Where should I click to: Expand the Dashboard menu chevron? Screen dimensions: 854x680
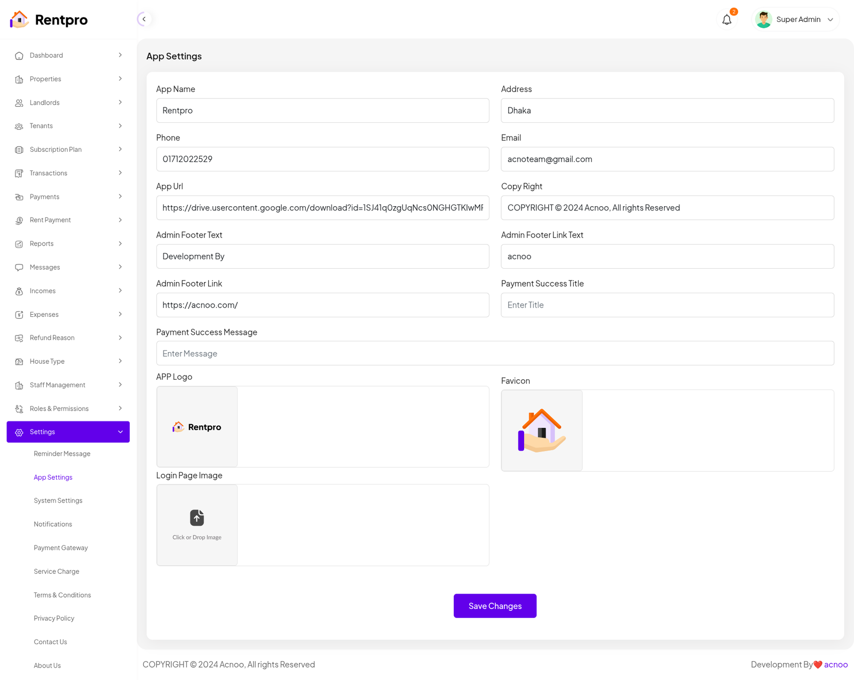click(120, 55)
